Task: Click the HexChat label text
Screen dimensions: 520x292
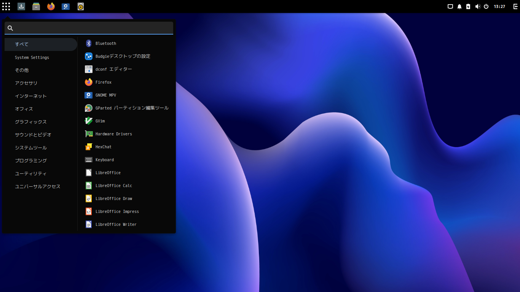Action: tap(104, 147)
